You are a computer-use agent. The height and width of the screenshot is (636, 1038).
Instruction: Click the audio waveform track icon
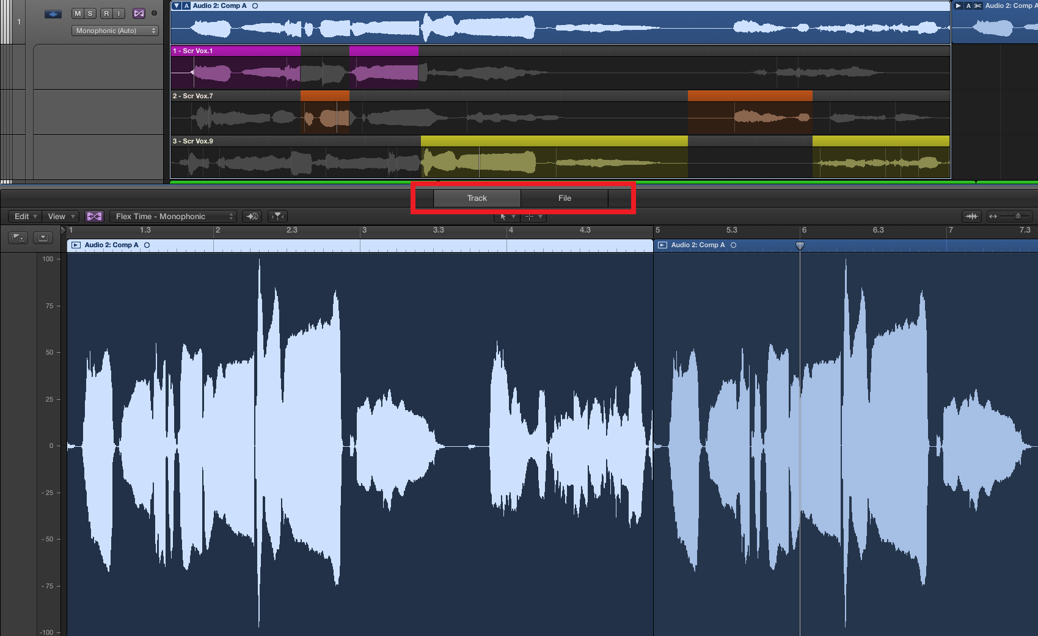(53, 13)
